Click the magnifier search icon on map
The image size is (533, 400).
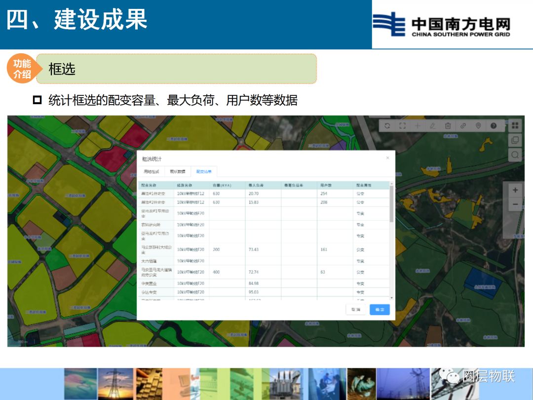coord(515,155)
